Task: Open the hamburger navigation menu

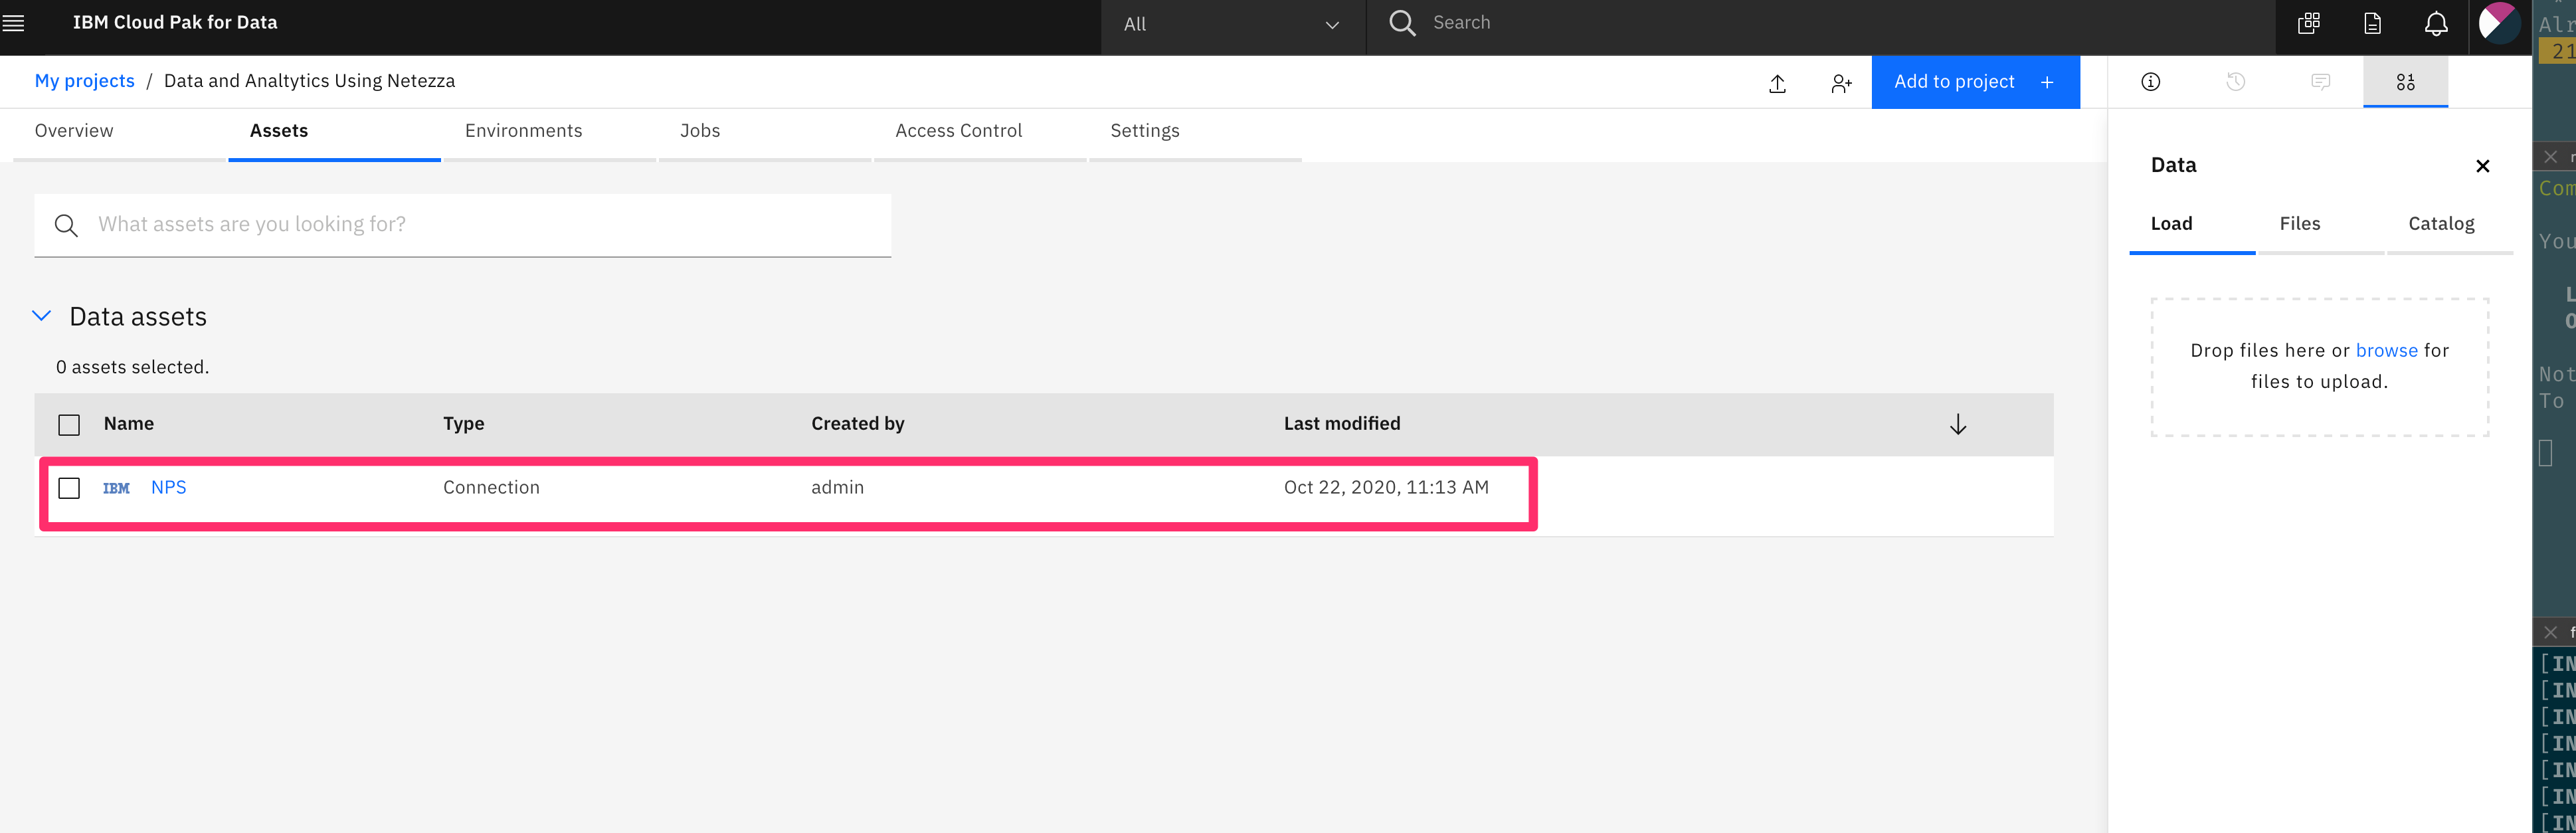Action: click(14, 23)
